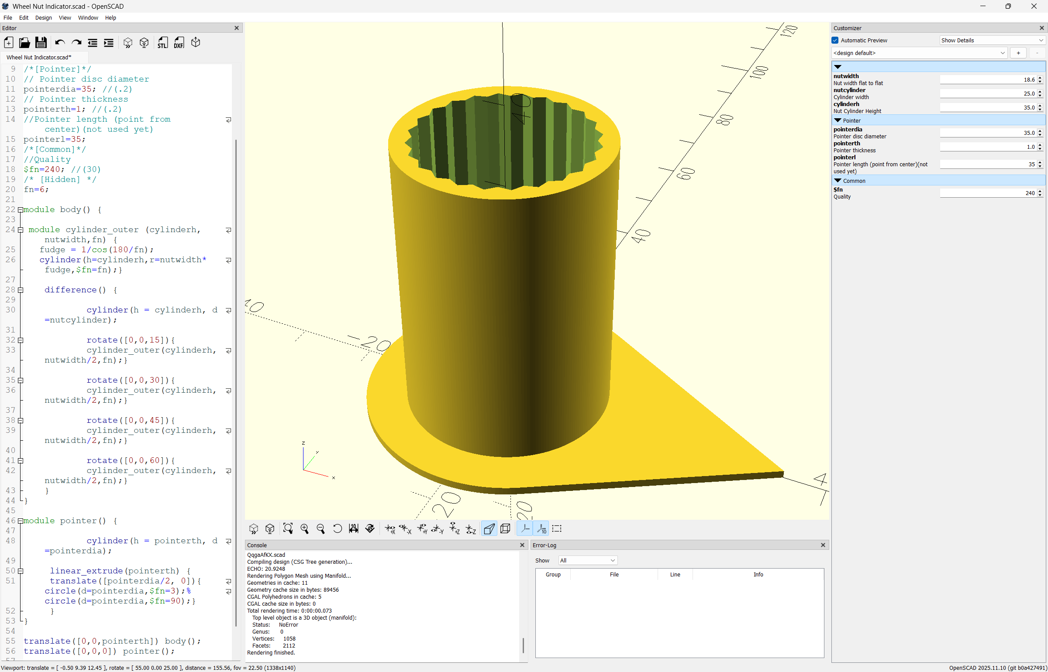
Task: Open a file with the folder icon
Action: click(x=24, y=42)
